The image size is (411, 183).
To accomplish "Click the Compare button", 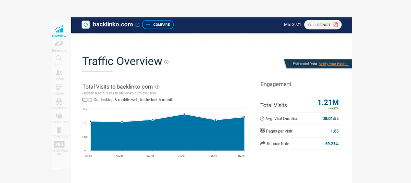I will [x=158, y=25].
